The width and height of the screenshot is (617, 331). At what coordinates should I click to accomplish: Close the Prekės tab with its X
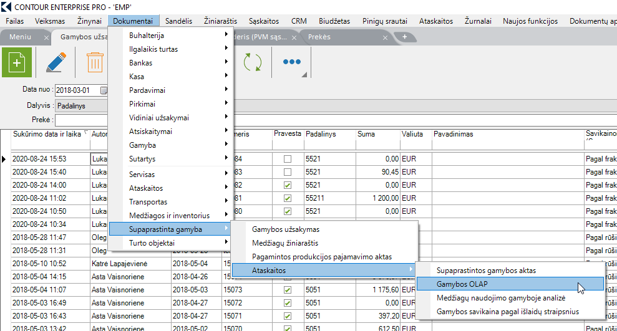[385, 37]
